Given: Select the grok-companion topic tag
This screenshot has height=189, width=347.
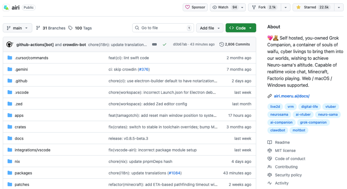Looking at the screenshot, I should pyautogui.click(x=313, y=122).
